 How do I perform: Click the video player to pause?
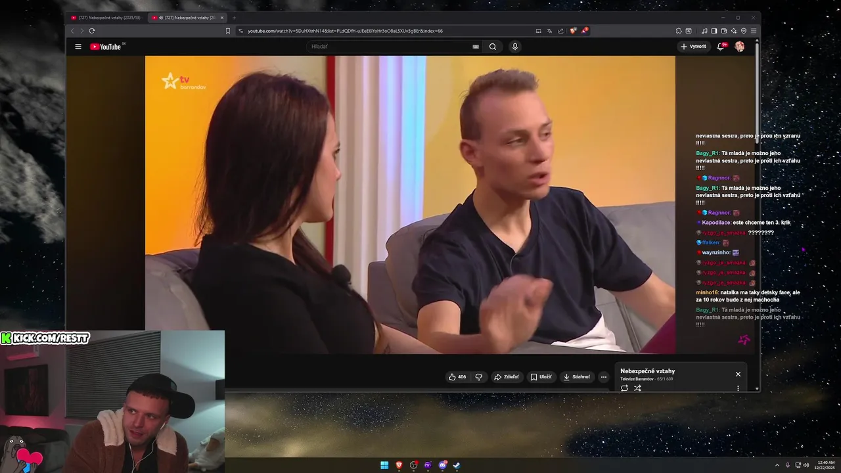point(410,204)
